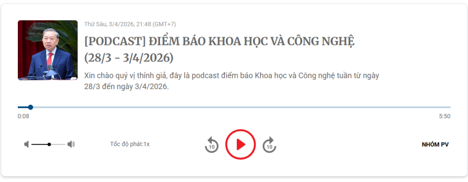Click the Xin chào quý vị thính giả description

[232, 81]
